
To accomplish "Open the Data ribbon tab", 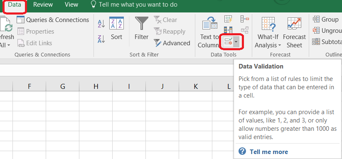I will (x=15, y=5).
